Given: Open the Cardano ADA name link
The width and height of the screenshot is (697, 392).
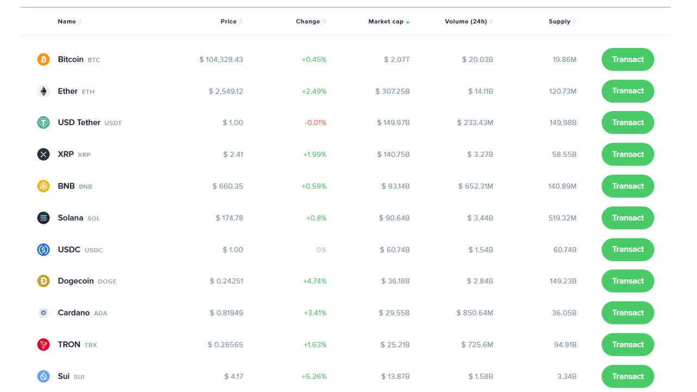Looking at the screenshot, I should (x=74, y=313).
